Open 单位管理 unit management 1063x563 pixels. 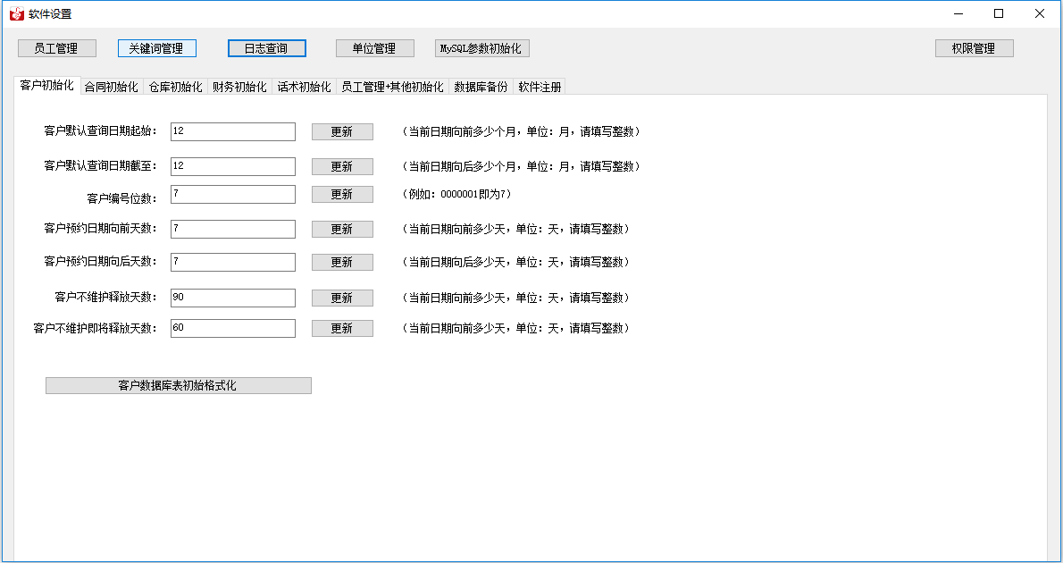[375, 48]
